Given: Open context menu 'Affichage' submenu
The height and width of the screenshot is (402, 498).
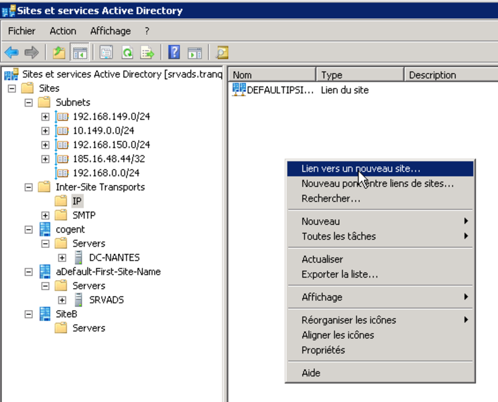Looking at the screenshot, I should tap(380, 297).
